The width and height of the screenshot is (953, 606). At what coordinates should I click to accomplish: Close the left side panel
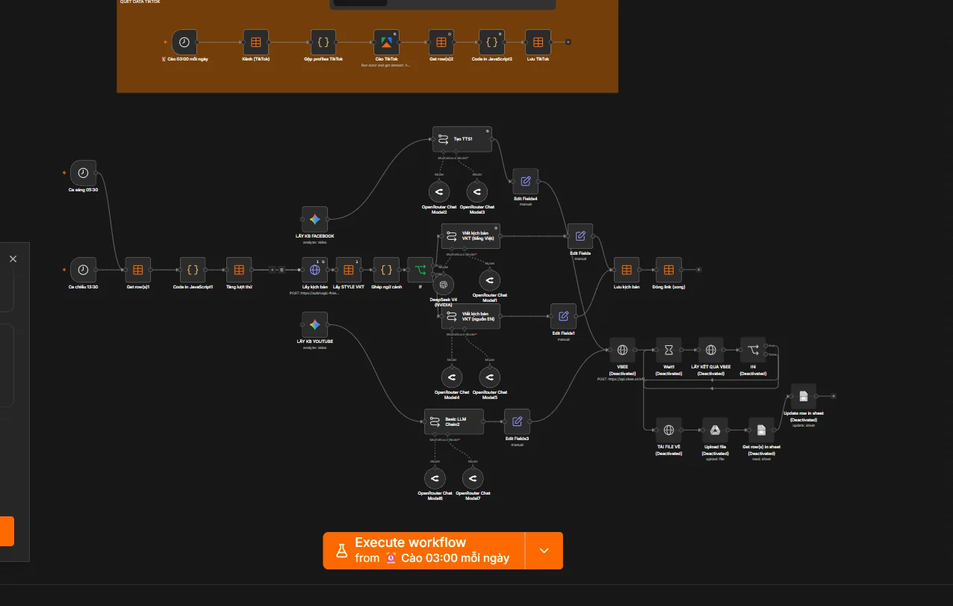pyautogui.click(x=13, y=259)
